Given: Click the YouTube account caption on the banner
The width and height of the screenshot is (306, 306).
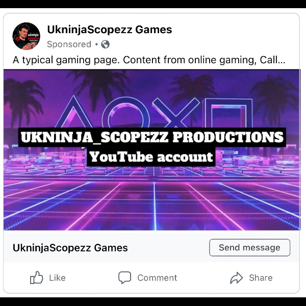Looking at the screenshot, I should click(151, 157).
